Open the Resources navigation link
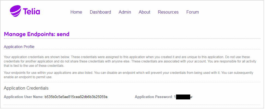 click(x=168, y=12)
